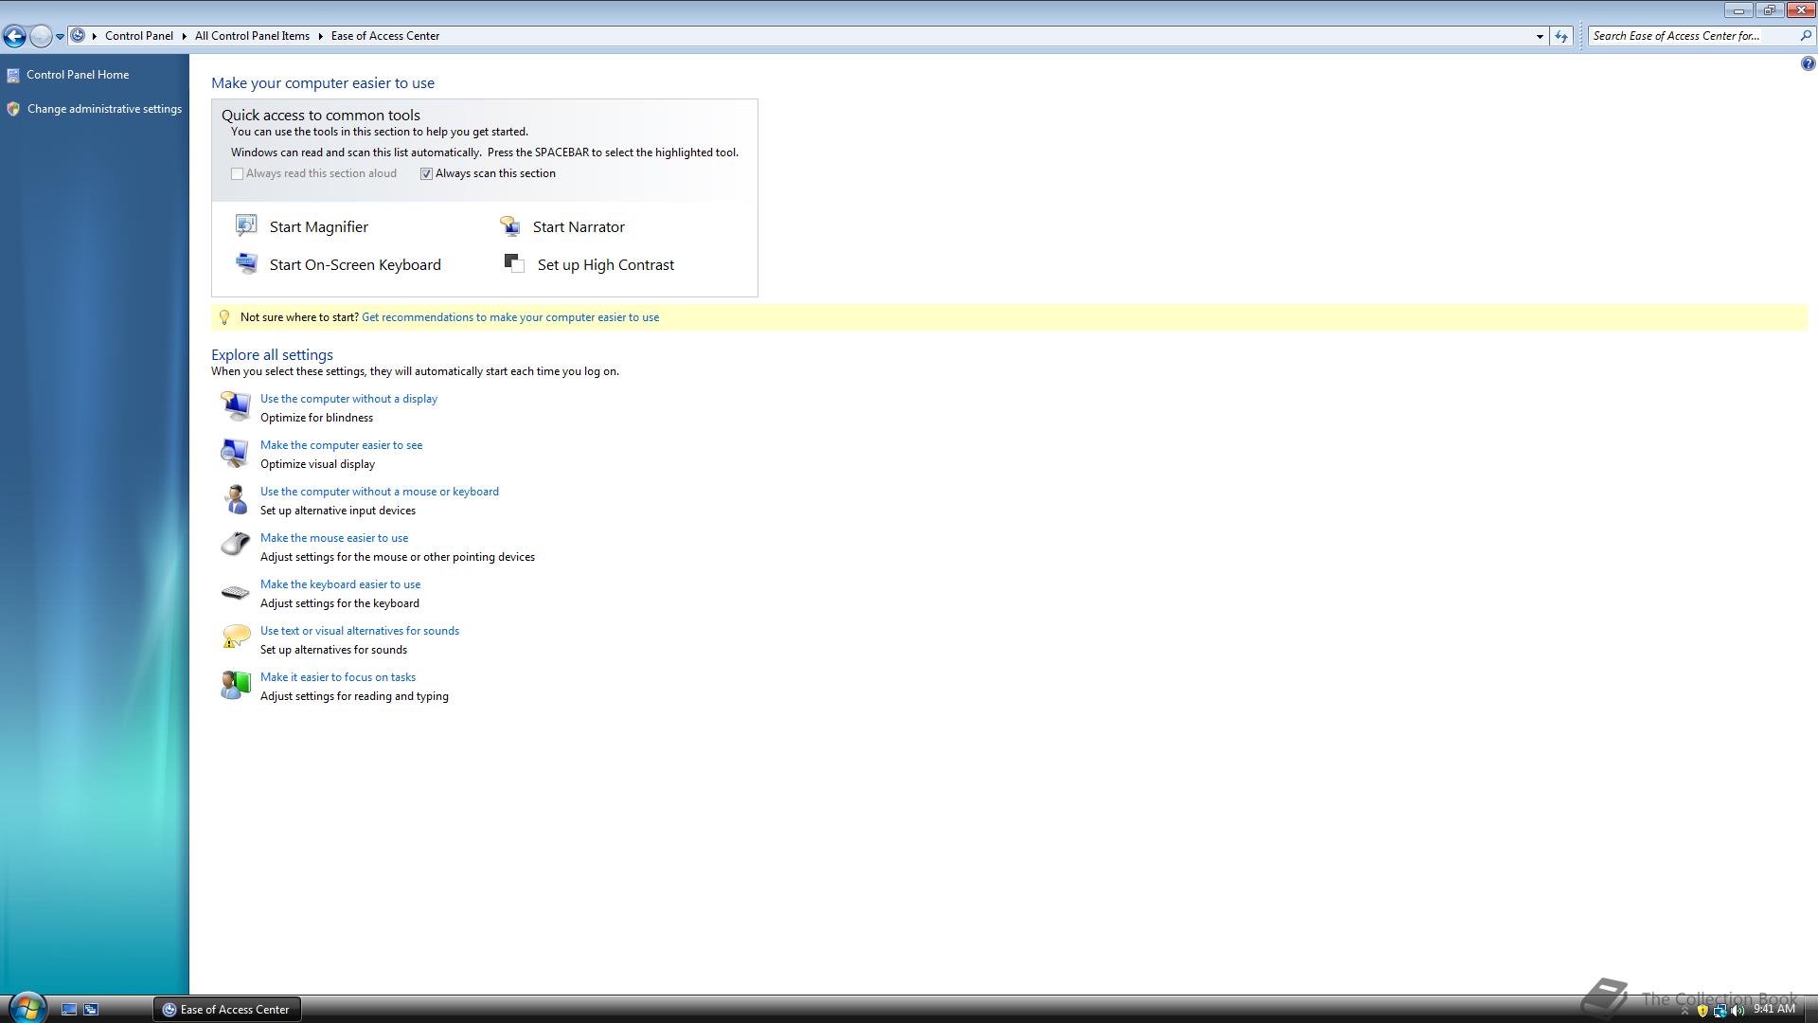
Task: Click the On-Screen Keyboard icon
Action: [x=246, y=263]
